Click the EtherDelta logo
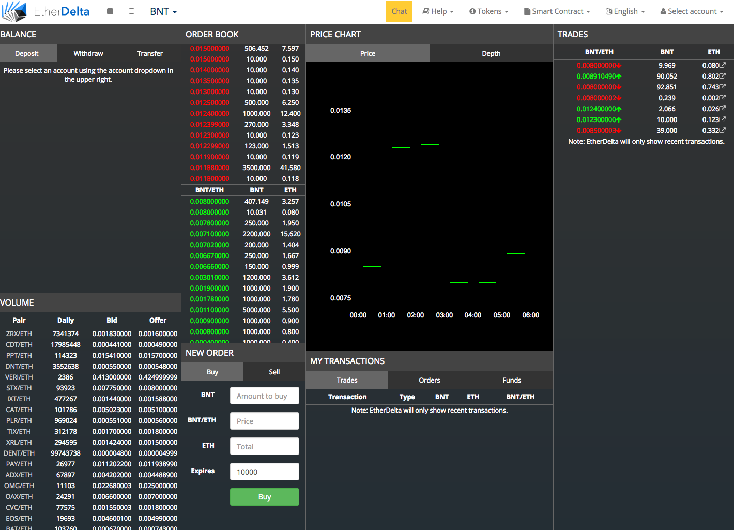 (x=45, y=11)
